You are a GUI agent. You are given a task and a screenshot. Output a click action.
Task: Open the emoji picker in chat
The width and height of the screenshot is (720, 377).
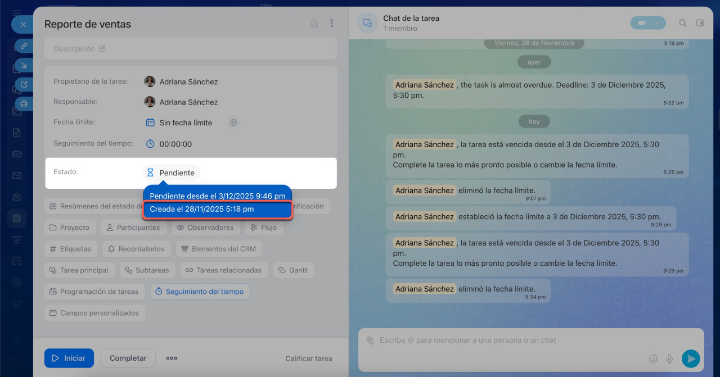click(653, 358)
